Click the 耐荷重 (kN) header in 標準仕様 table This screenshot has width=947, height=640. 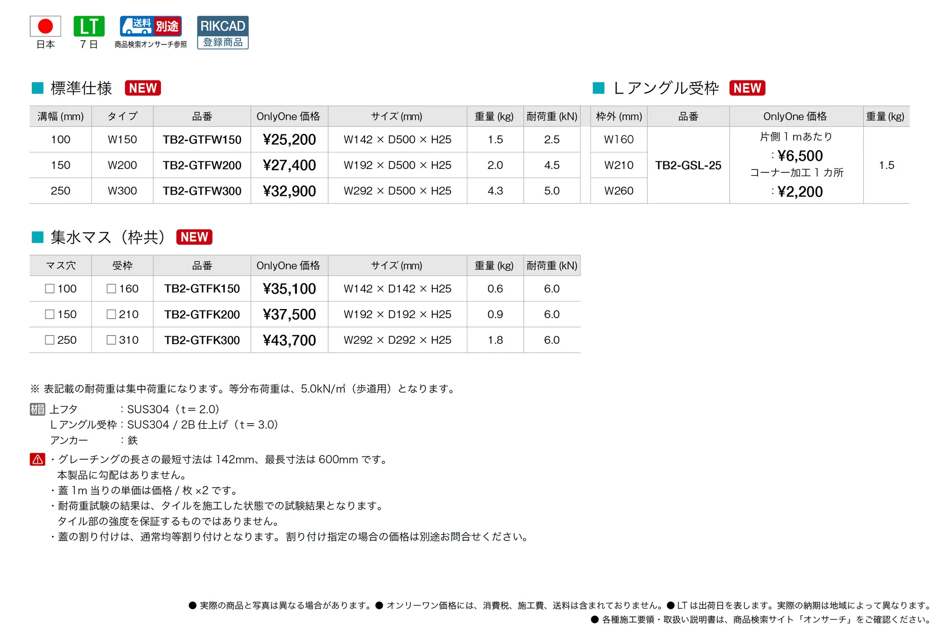coord(552,116)
